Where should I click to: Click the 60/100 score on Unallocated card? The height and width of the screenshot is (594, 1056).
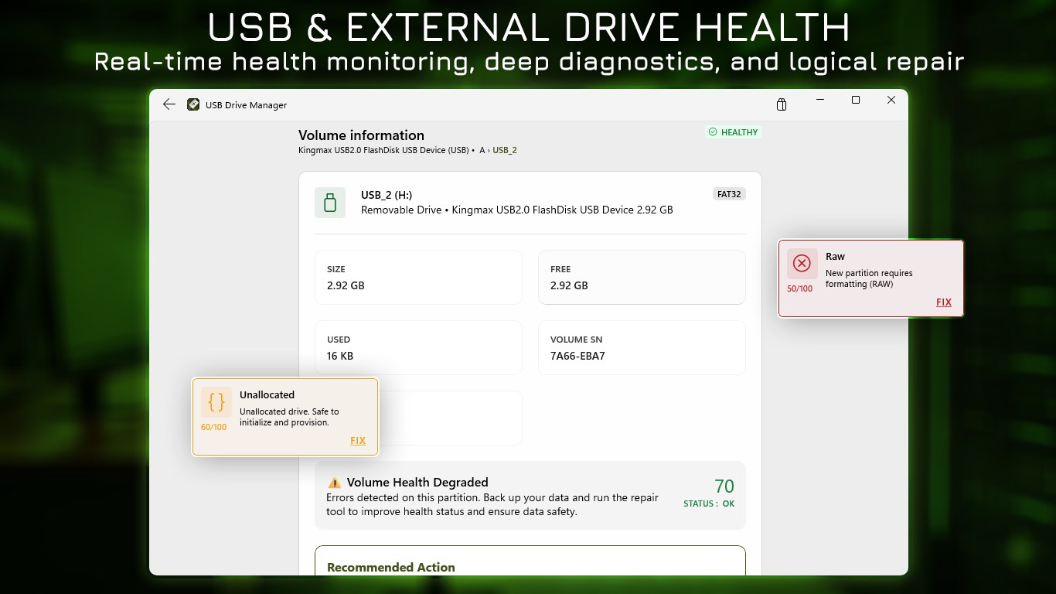pos(214,427)
